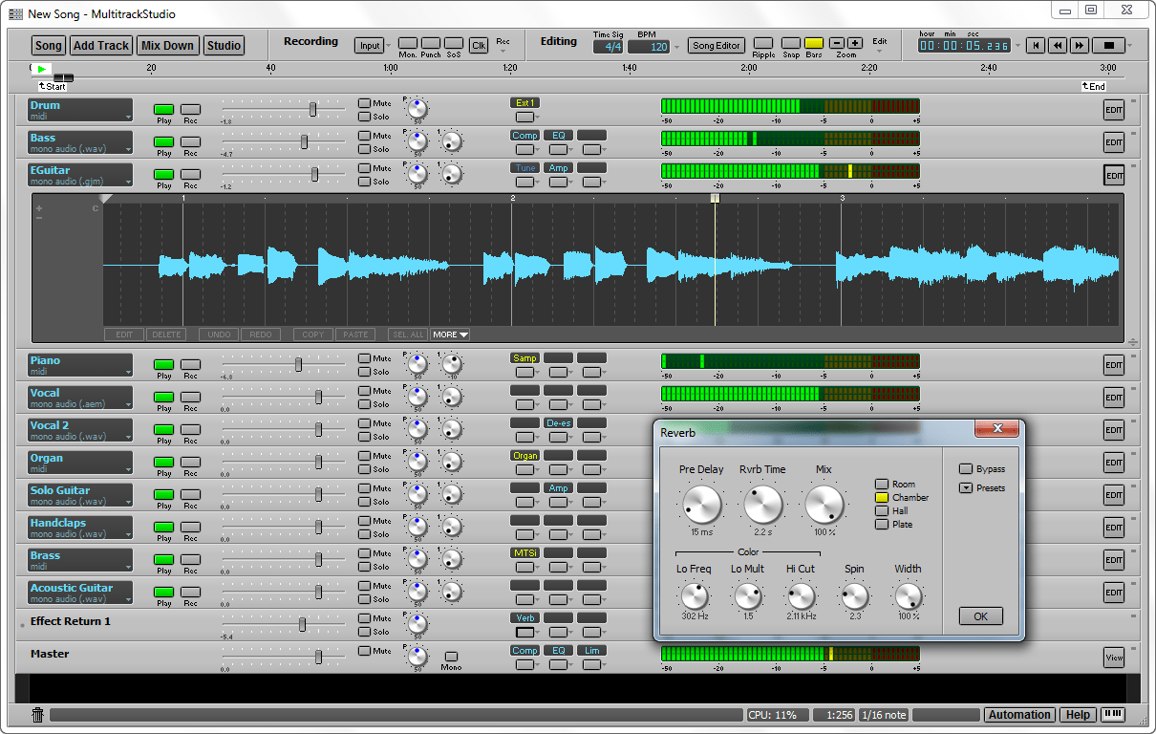
Task: Click the Automation button in the status bar
Action: 1019,714
